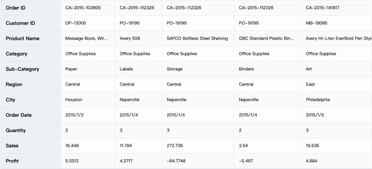Select the Customer ID row header
This screenshot has width=372, height=169.
pos(20,23)
